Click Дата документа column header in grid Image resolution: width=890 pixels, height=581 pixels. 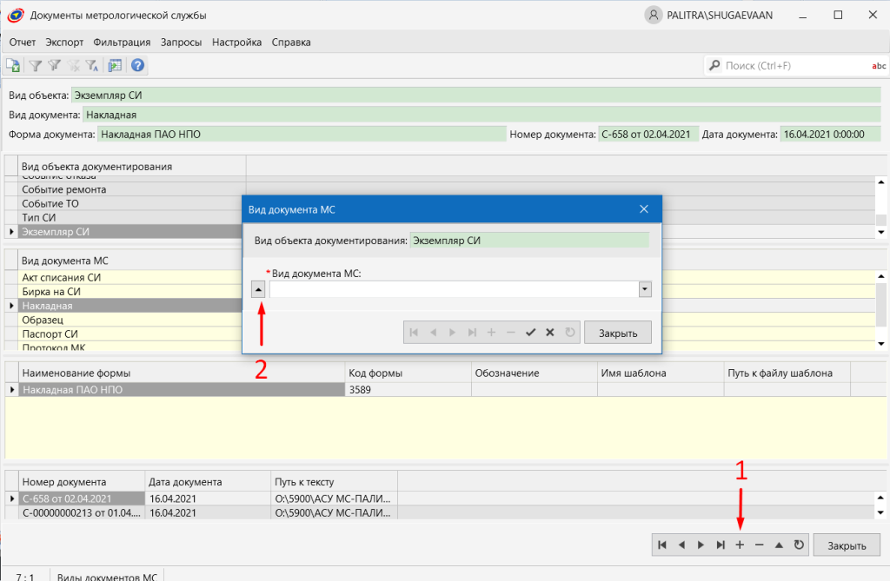209,482
